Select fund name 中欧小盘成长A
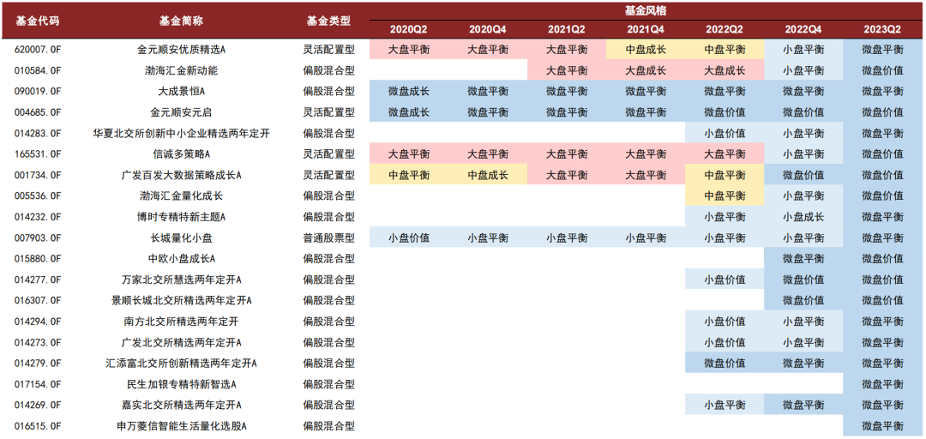 (182, 259)
